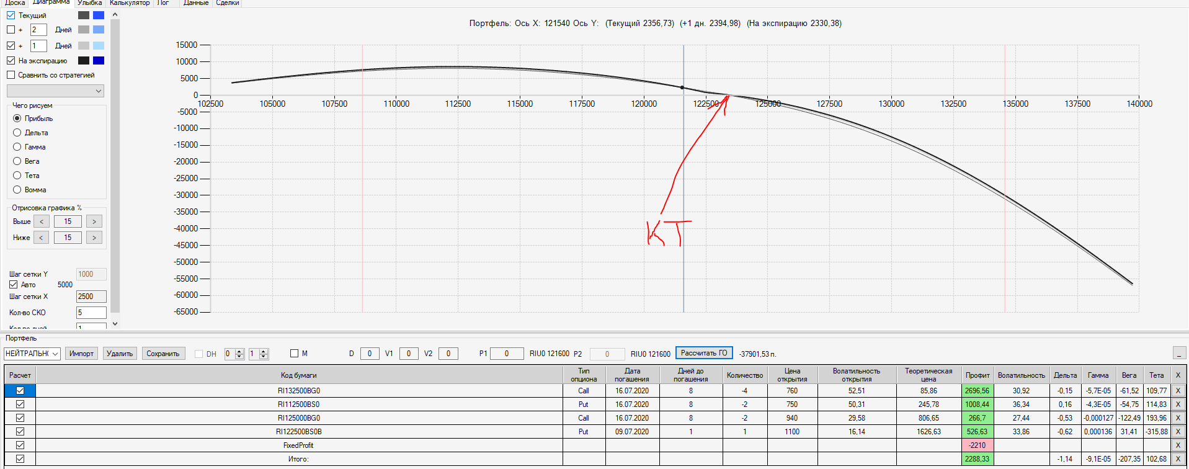Switch to the Улыбка tab
This screenshot has width=1189, height=469.
pyautogui.click(x=89, y=3)
